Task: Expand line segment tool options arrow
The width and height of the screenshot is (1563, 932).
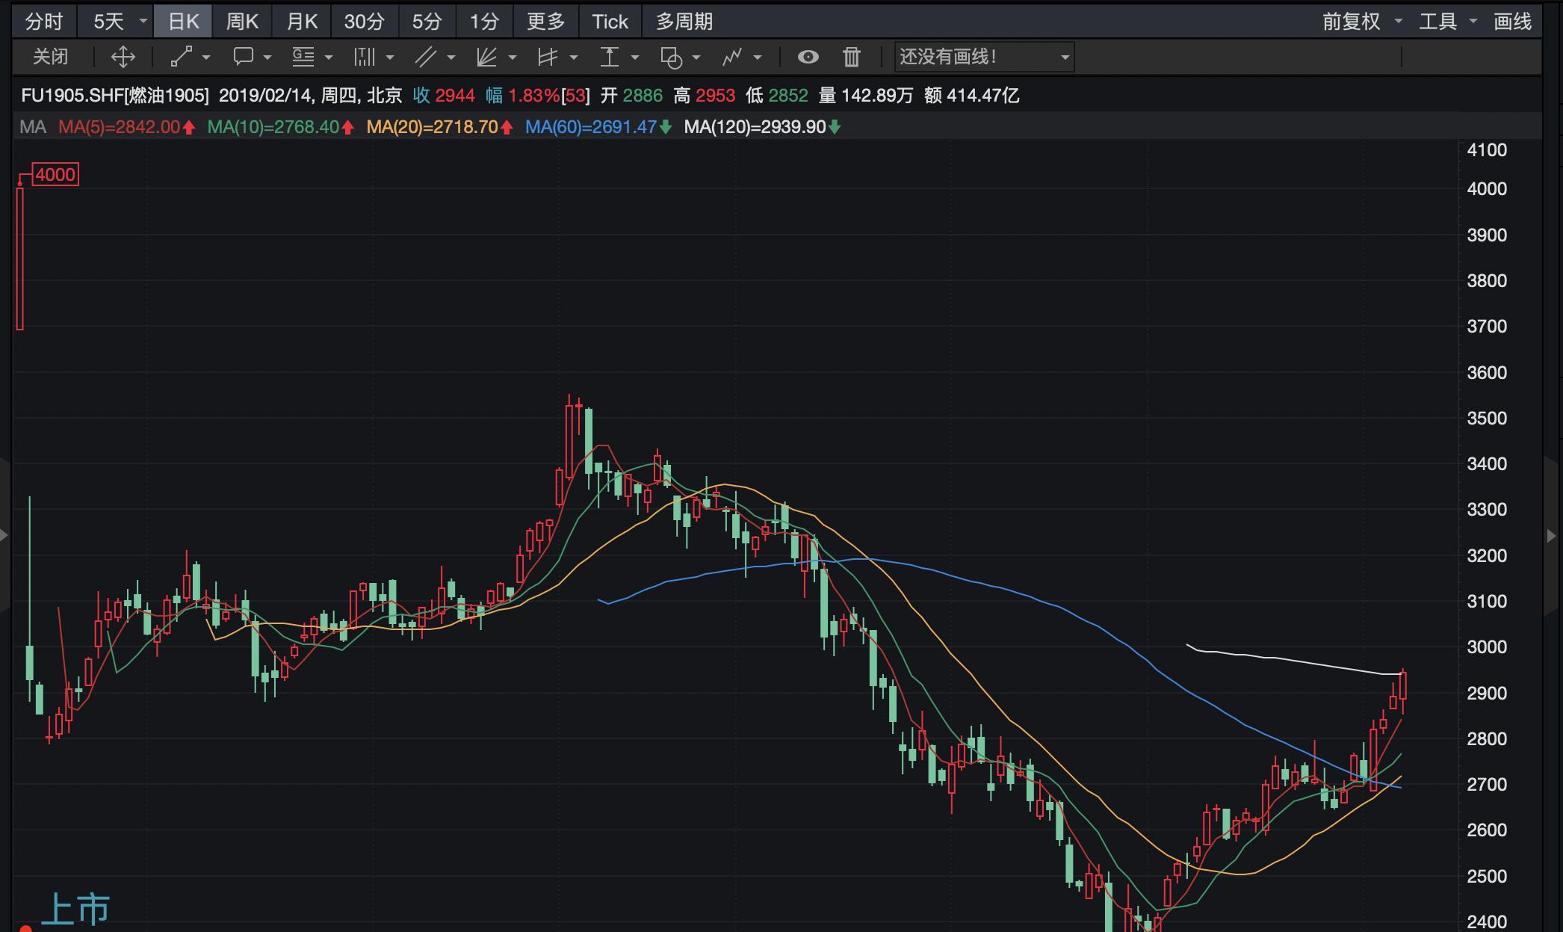Action: point(206,57)
